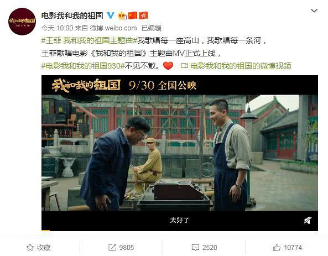The height and width of the screenshot is (256, 328).
Task: Click the Hong Kong flag badge icon
Action: (x=143, y=15)
